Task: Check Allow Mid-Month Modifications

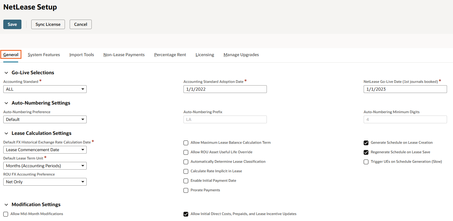Action: 6,214
